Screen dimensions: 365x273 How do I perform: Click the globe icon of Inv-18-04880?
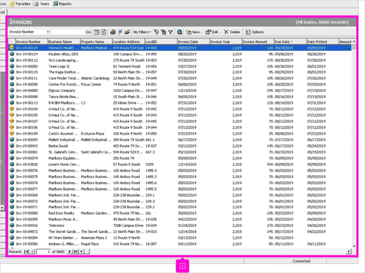tap(11, 90)
